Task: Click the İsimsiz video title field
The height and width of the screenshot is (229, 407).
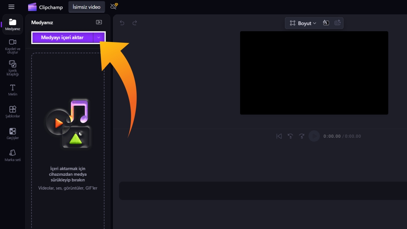Action: click(86, 7)
